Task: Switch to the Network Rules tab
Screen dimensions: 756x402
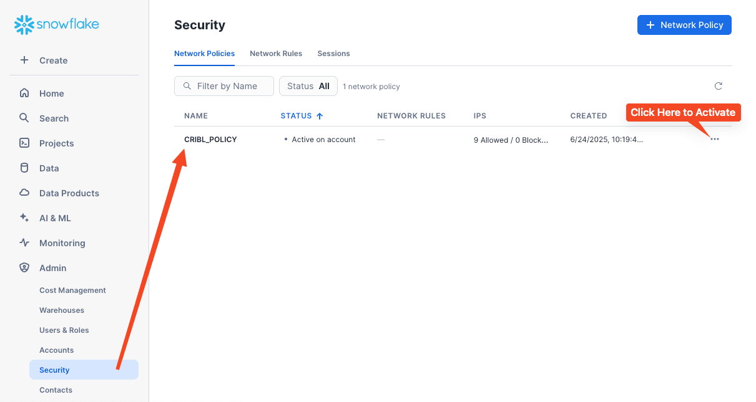Action: coord(276,54)
